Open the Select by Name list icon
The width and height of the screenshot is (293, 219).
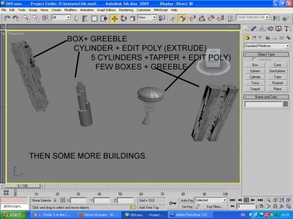click(85, 18)
